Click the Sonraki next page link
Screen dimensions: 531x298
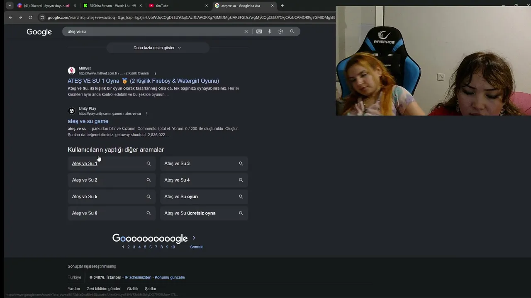point(197,247)
